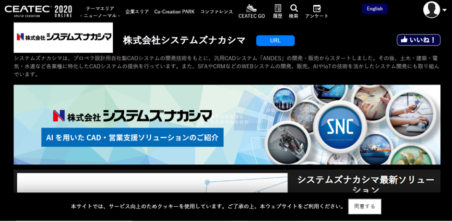Open テーマエリア ニューノーマル menu
Screen dimensions: 452x222
point(100,12)
